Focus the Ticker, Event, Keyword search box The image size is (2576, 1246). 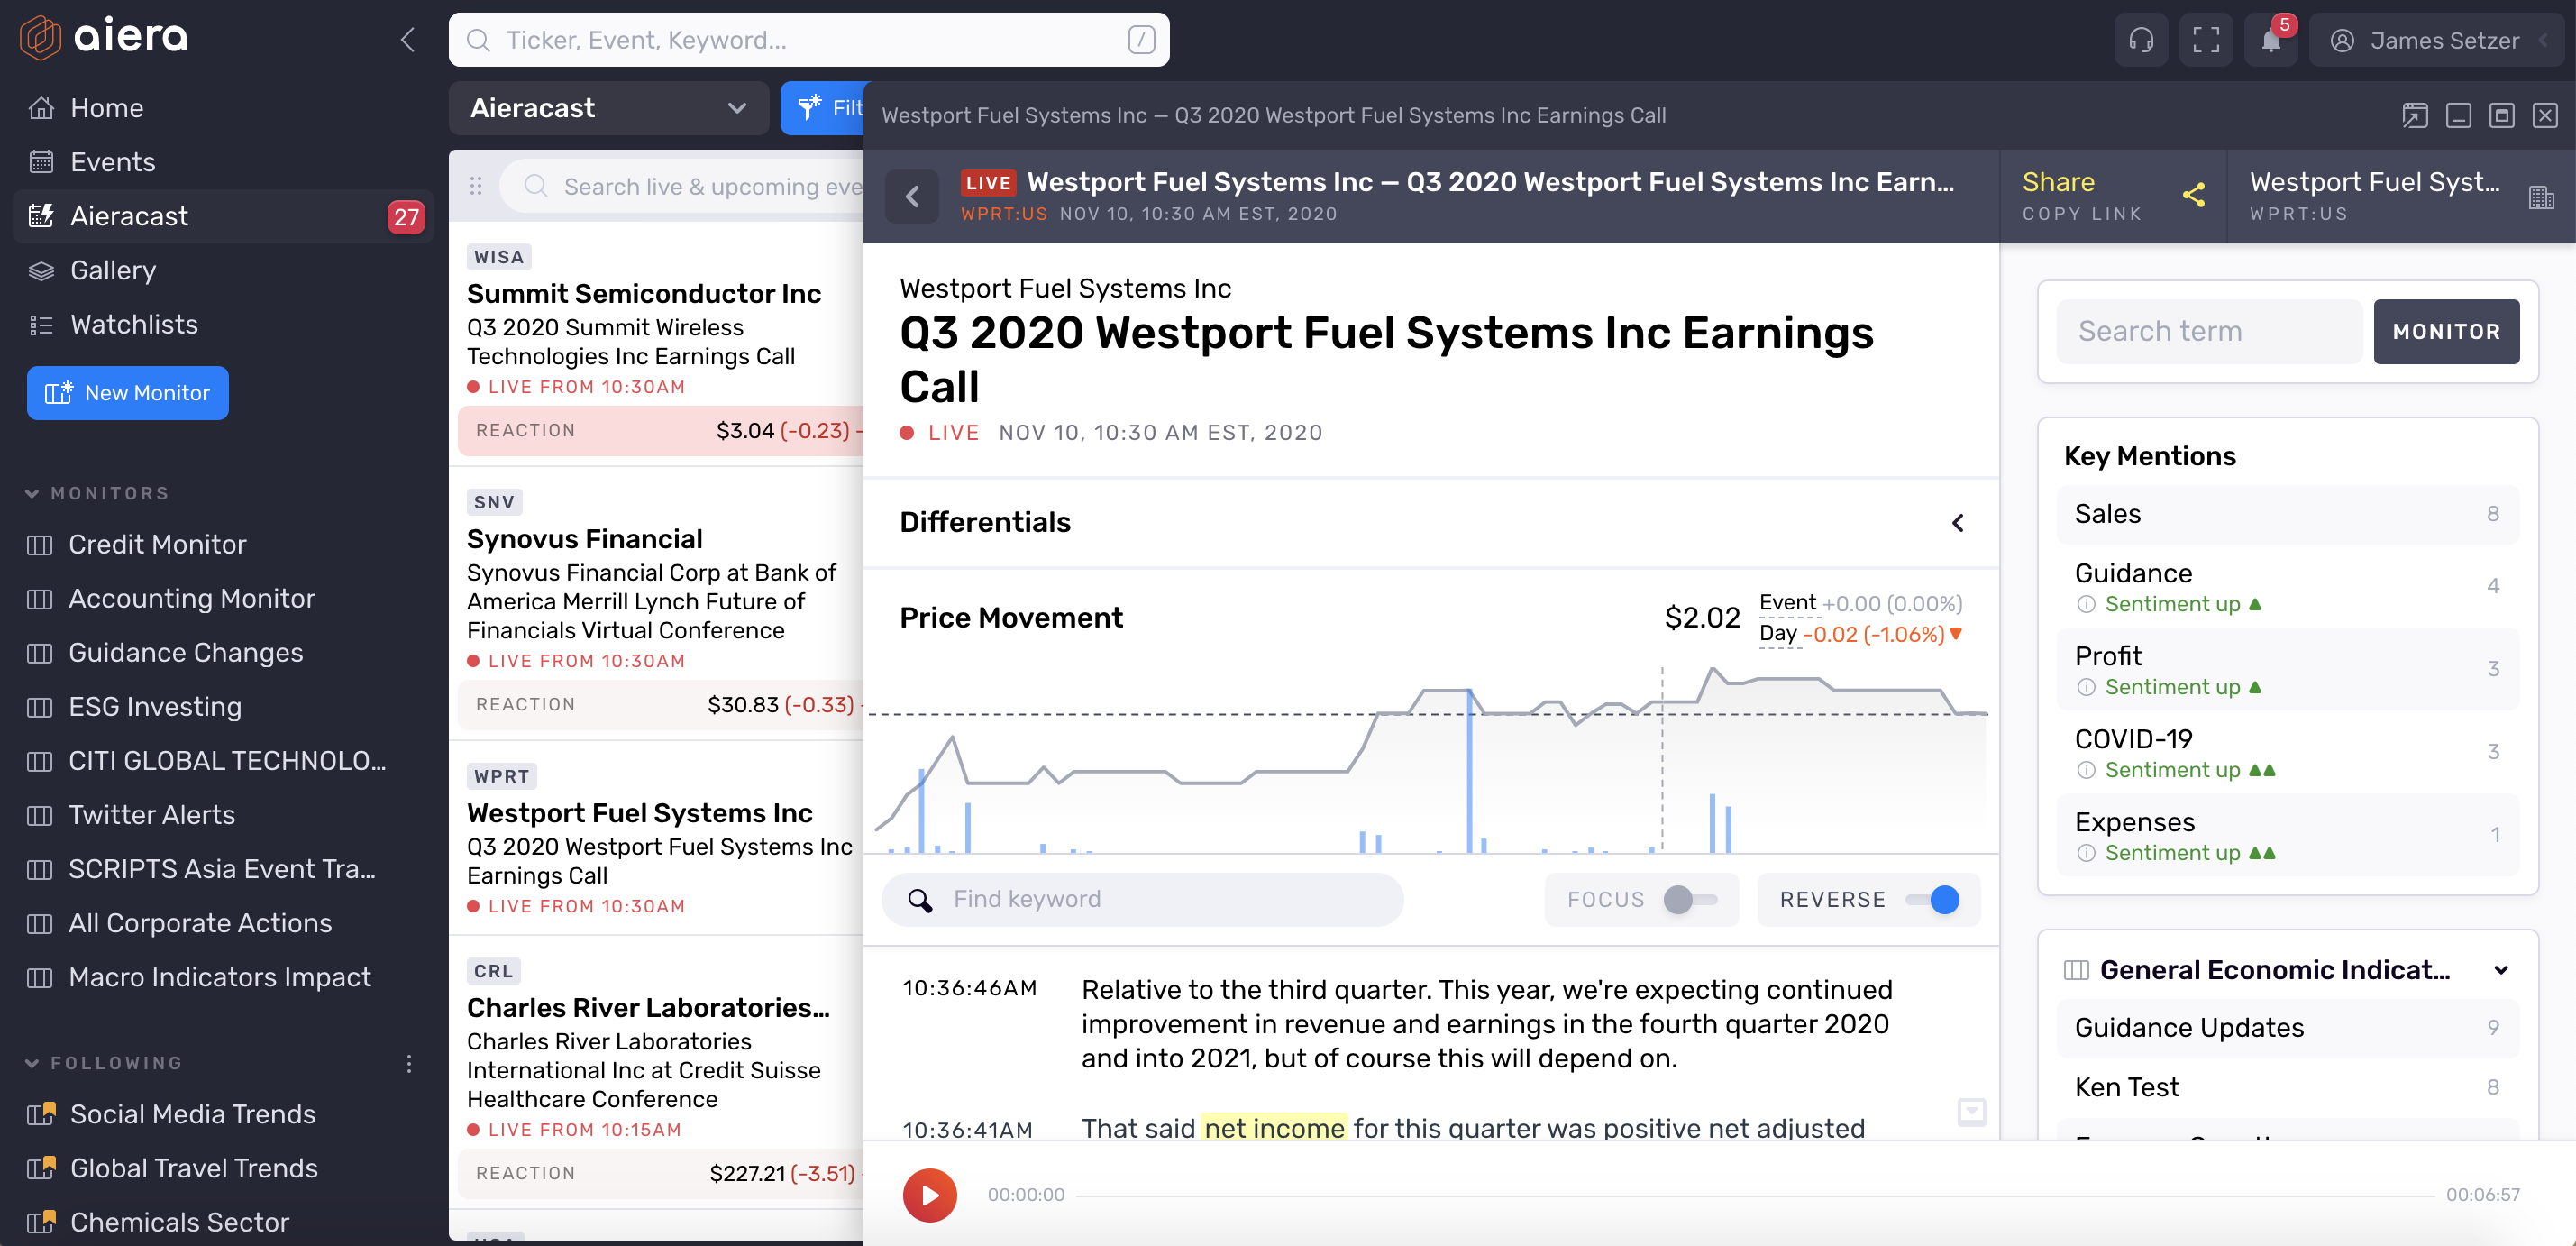(x=808, y=40)
